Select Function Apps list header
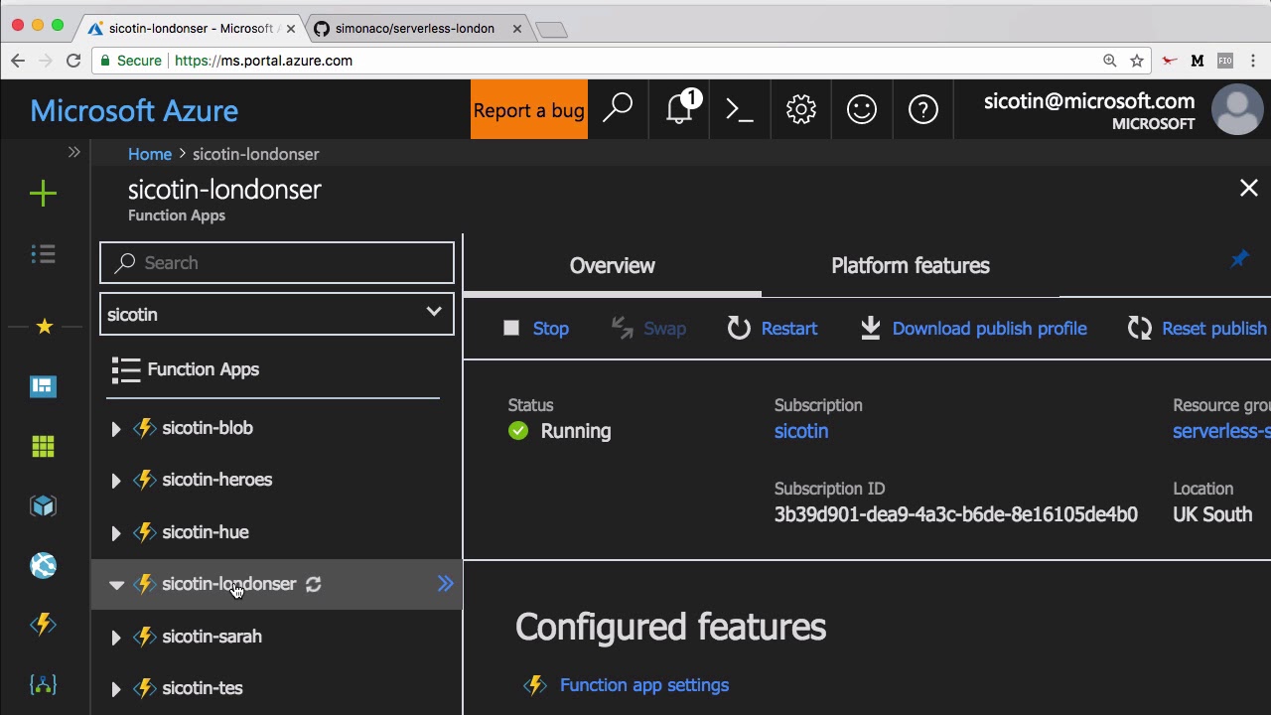1271x715 pixels. (x=204, y=369)
